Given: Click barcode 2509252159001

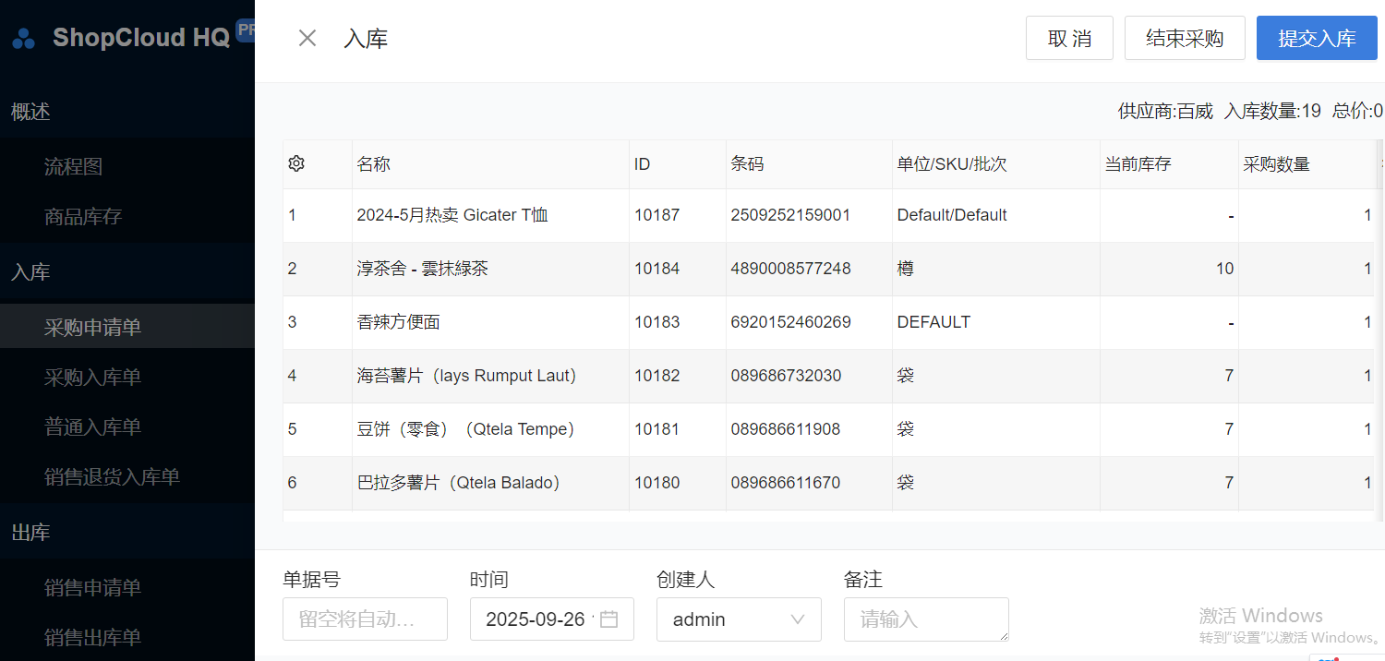Looking at the screenshot, I should pyautogui.click(x=791, y=215).
